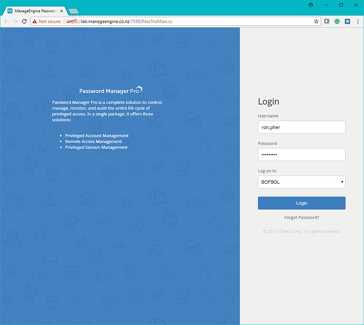Click the ZOHO Corp copyright text

pos(302,231)
